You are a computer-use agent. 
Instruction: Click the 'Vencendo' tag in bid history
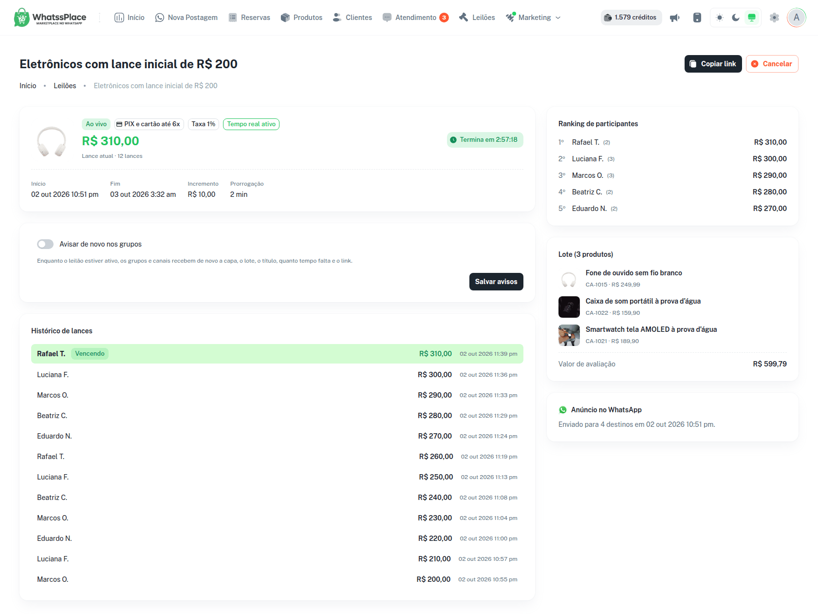90,354
